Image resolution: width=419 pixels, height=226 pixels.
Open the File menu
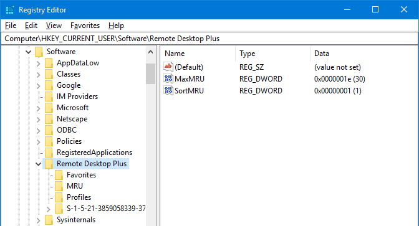point(11,26)
